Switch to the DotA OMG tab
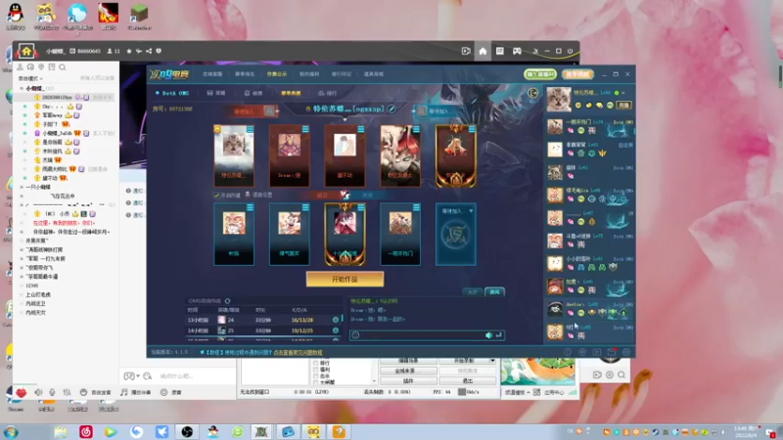 [x=172, y=93]
